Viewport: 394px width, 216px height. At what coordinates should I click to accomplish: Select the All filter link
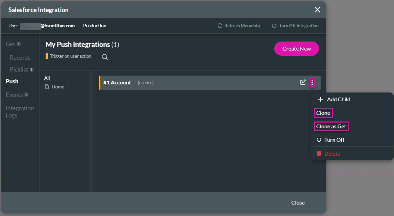47,78
